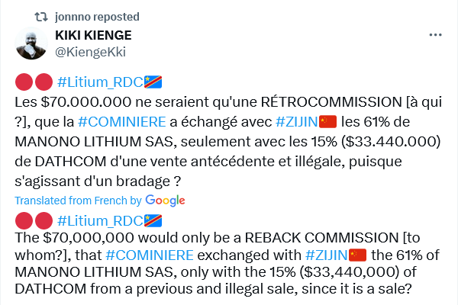Click the DRC flag emoji in translation
This screenshot has width=458, height=305.
[153, 221]
